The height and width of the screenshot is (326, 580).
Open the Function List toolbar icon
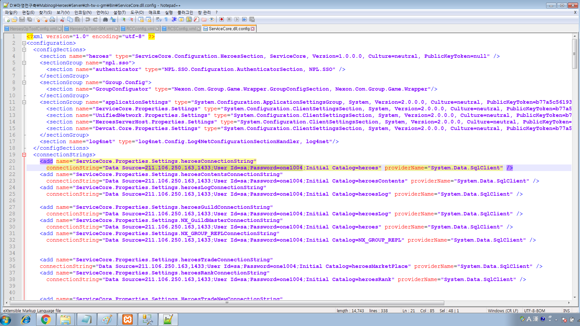coord(197,19)
